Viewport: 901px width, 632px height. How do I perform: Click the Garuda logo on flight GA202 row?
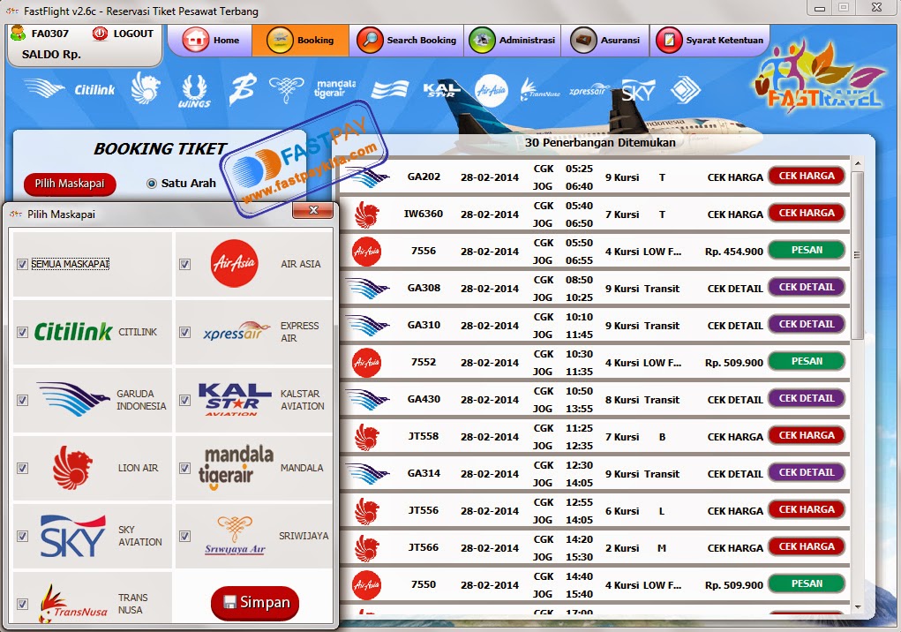(x=368, y=177)
